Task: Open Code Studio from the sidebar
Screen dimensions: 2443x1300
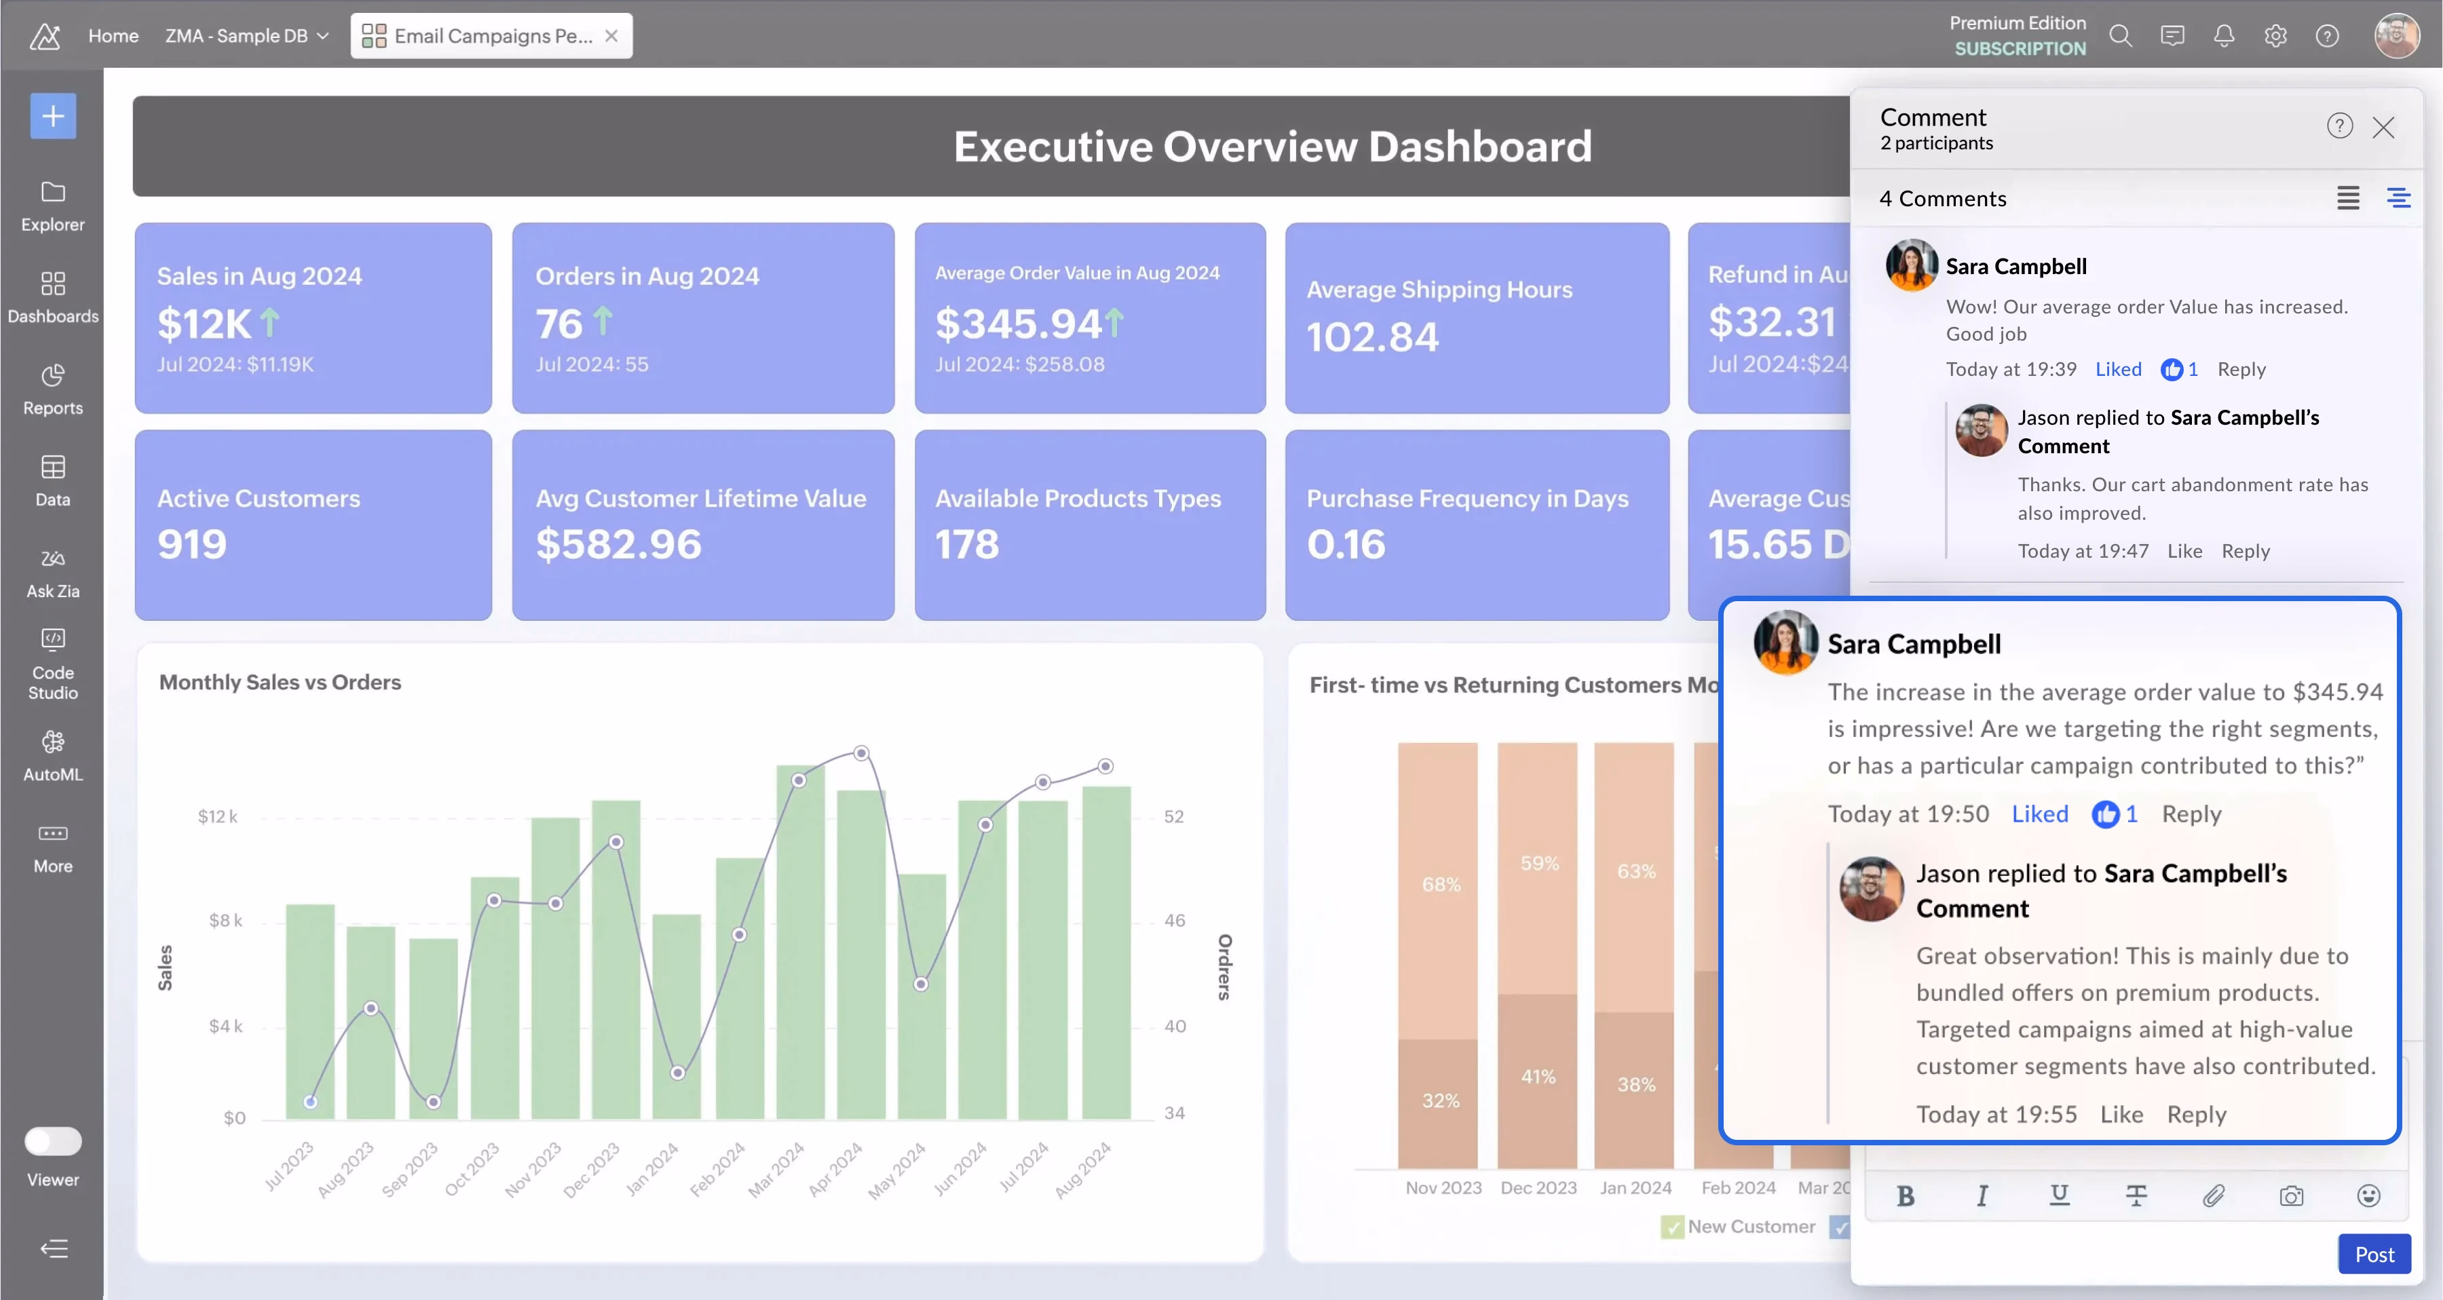Action: coord(52,663)
